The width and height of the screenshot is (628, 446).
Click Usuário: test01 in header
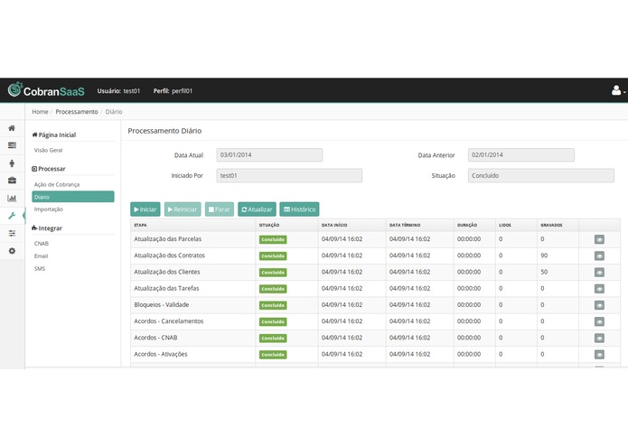(x=118, y=91)
